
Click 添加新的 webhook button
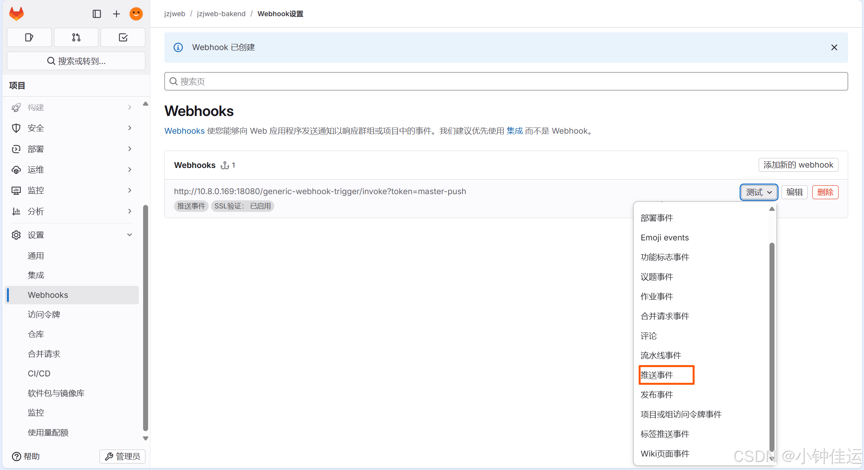(798, 165)
